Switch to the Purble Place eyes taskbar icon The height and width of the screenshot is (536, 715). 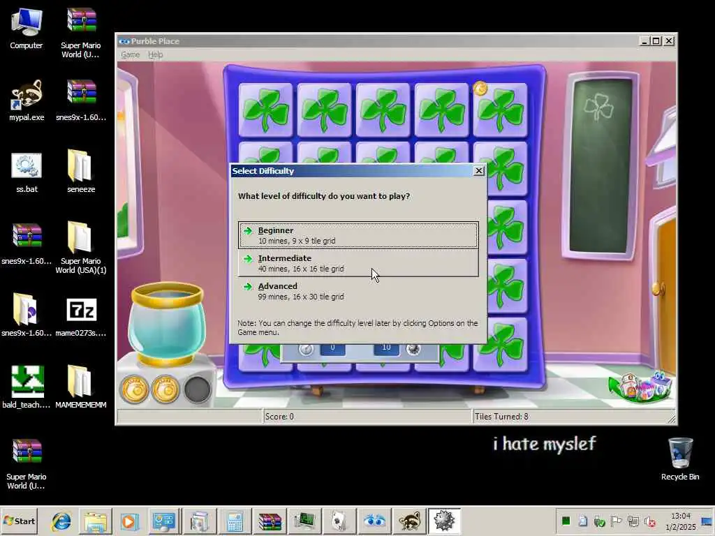pyautogui.click(x=374, y=521)
